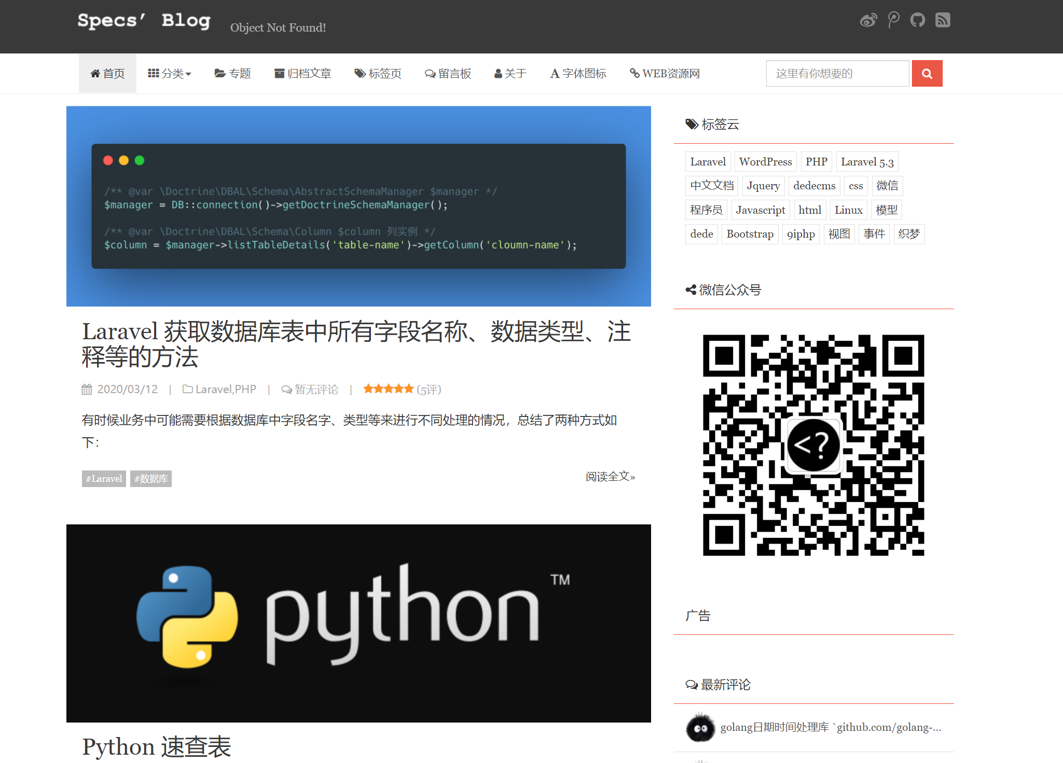Screen dimensions: 1063x763
Task: Open the WordPress tag in 标签云
Action: [x=766, y=161]
